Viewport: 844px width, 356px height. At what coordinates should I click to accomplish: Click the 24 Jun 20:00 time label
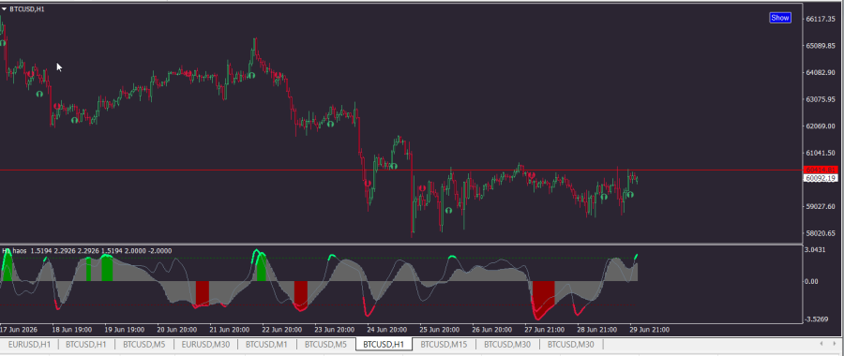point(386,330)
